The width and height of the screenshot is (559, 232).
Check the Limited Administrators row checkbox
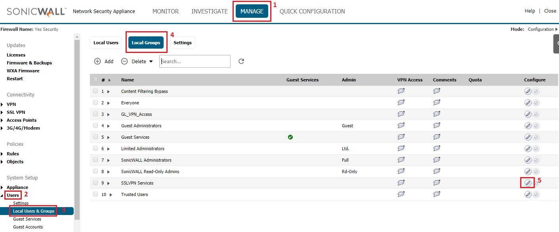tap(95, 148)
